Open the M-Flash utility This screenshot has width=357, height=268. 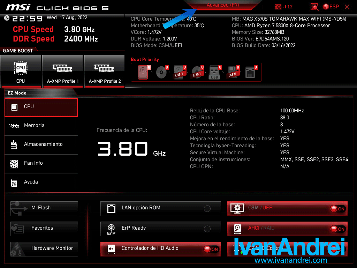(44, 208)
